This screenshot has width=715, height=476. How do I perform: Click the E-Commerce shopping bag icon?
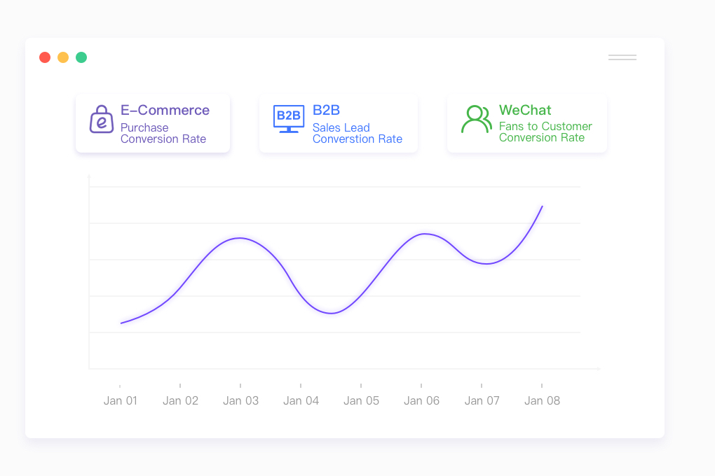pyautogui.click(x=102, y=120)
